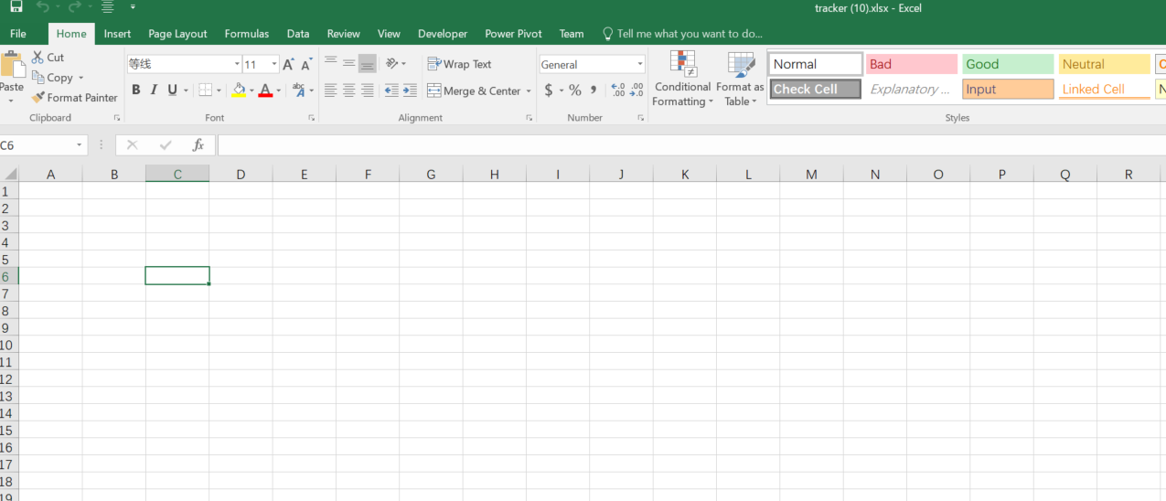
Task: Save the workbook from Quick Access Toolbar
Action: pos(16,7)
